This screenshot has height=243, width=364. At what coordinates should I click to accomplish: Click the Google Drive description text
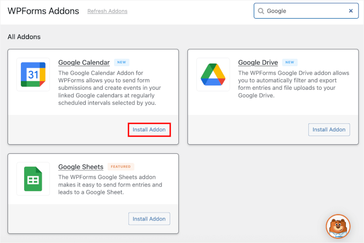[293, 84]
